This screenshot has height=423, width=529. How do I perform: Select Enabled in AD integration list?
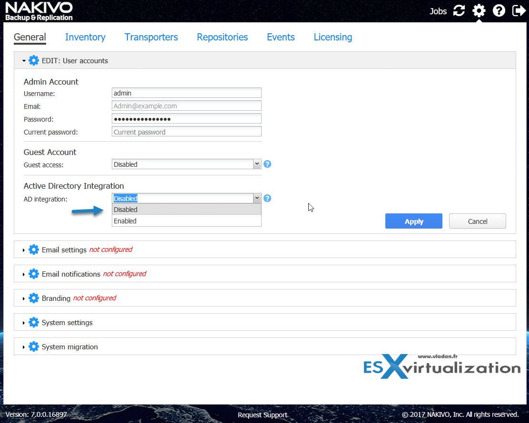tap(186, 221)
